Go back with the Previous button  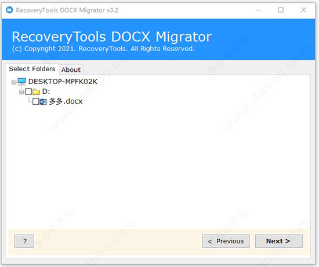pyautogui.click(x=226, y=241)
